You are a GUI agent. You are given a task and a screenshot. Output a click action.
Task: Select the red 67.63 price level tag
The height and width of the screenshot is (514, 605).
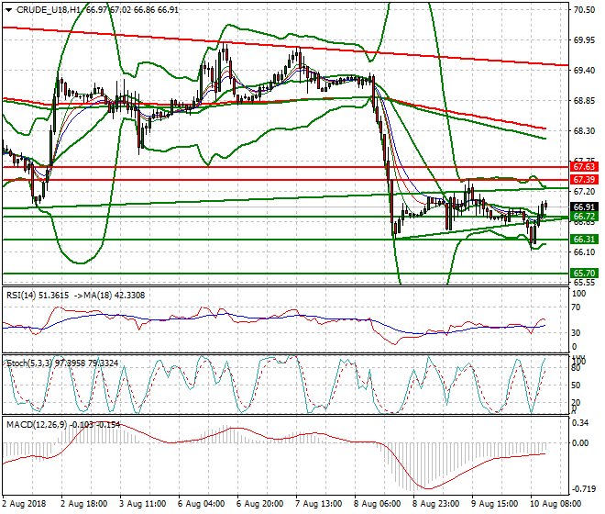coord(585,167)
